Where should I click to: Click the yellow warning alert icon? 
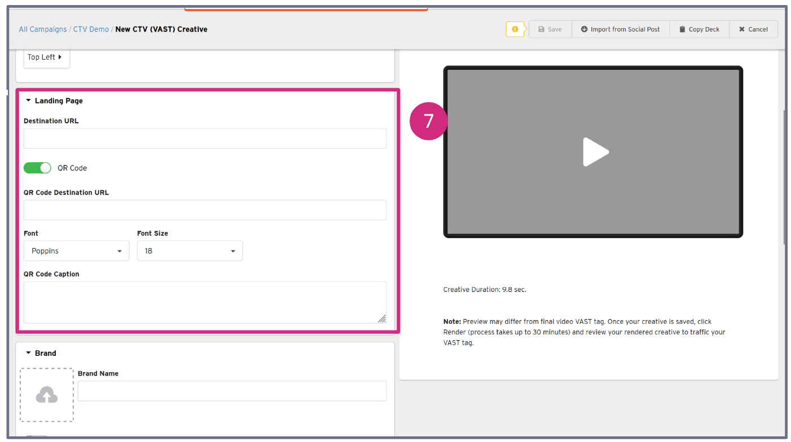point(514,29)
